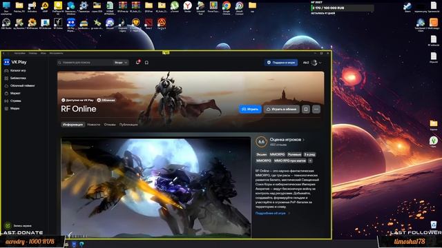
Task: Open notifications bell with red badge
Action: (x=138, y=62)
